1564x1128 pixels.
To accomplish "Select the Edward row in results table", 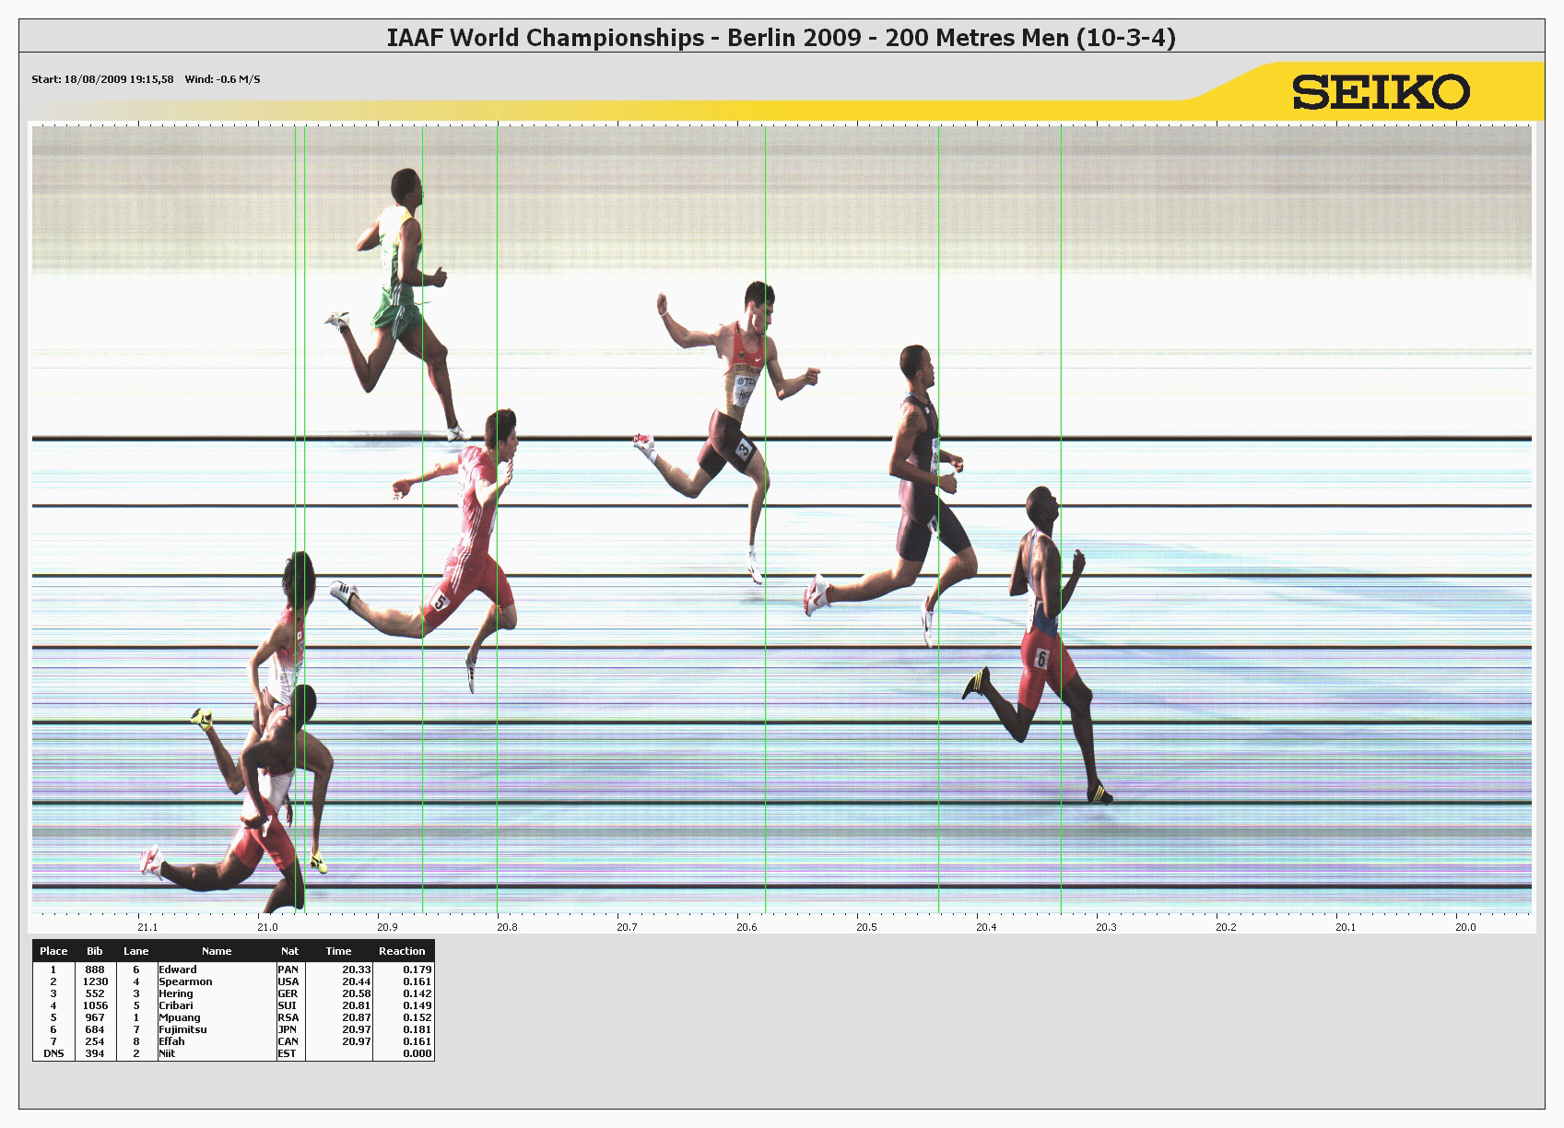I will pyautogui.click(x=232, y=969).
